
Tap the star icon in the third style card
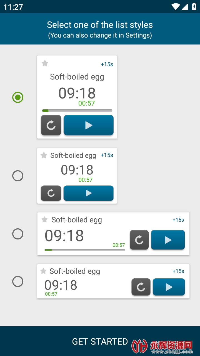click(x=44, y=220)
